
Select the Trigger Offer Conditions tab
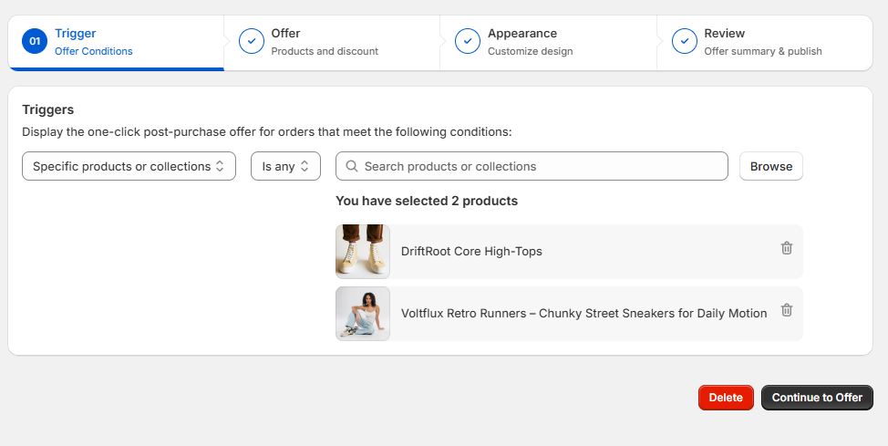tap(116, 43)
